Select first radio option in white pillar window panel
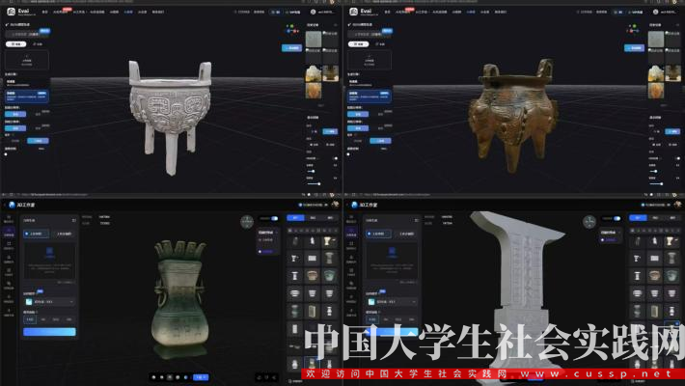The image size is (685, 386). (x=378, y=234)
